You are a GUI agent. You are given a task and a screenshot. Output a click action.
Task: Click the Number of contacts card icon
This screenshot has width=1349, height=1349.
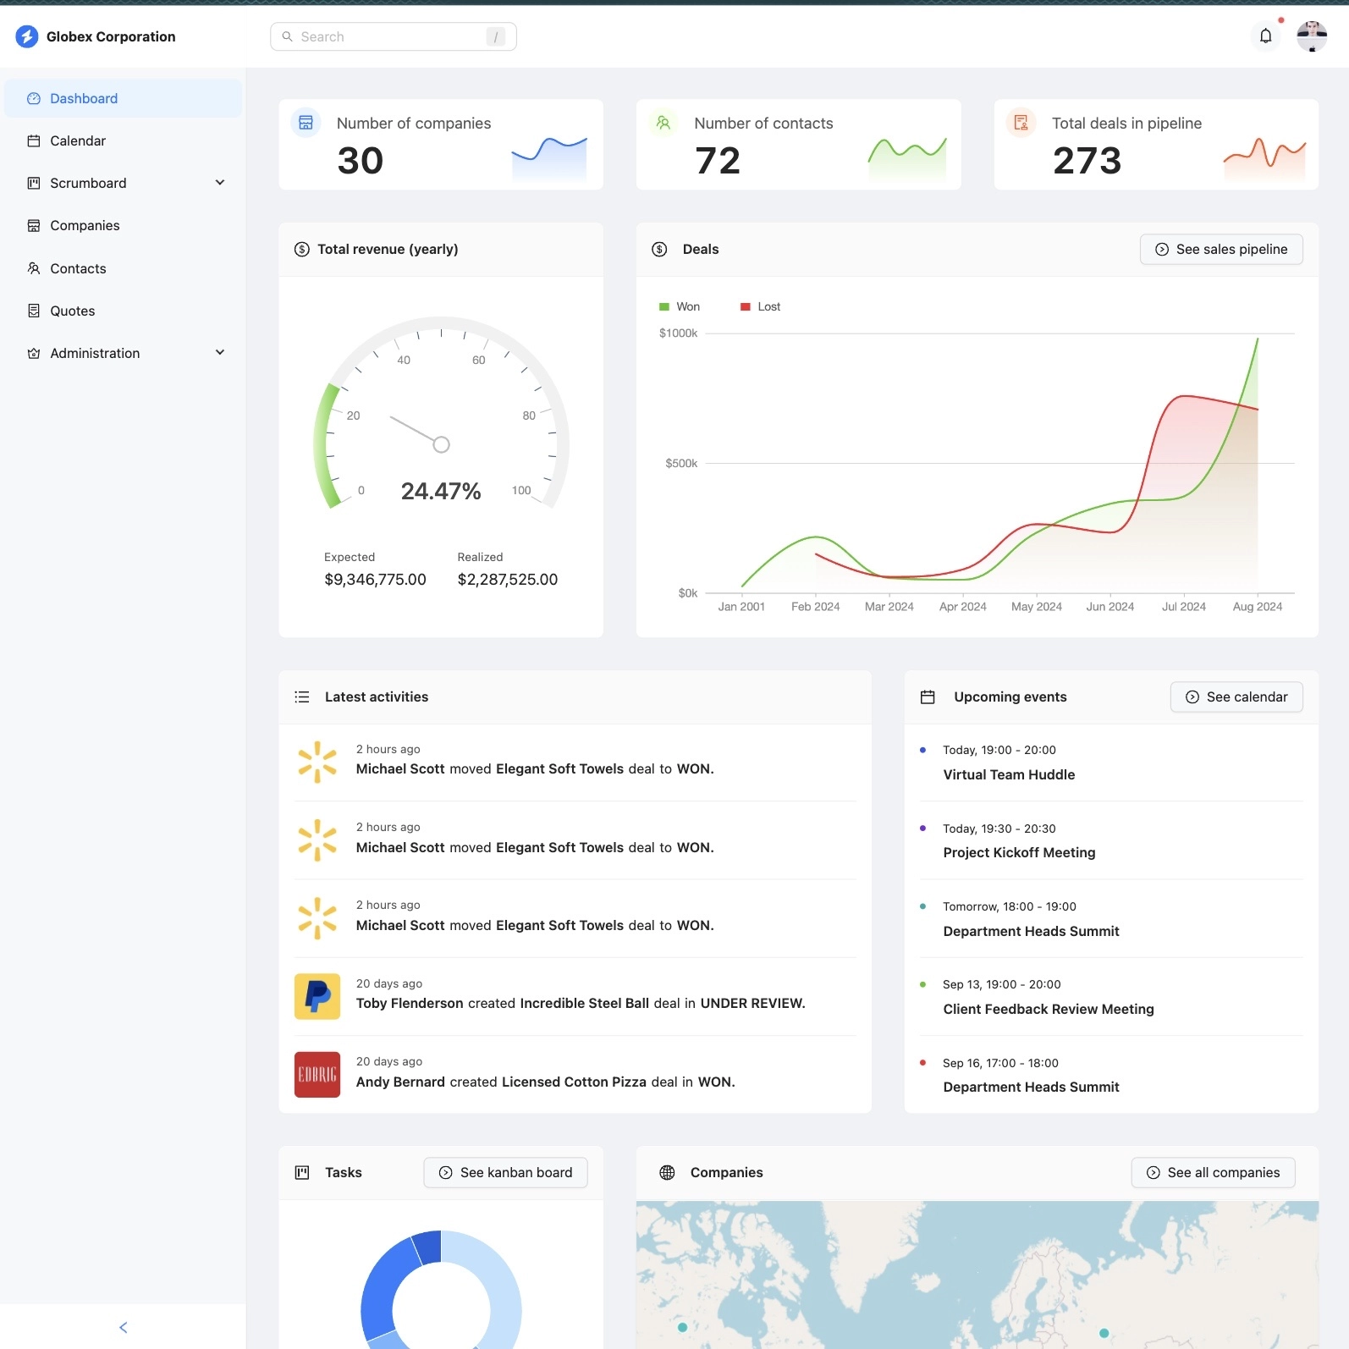click(x=663, y=123)
